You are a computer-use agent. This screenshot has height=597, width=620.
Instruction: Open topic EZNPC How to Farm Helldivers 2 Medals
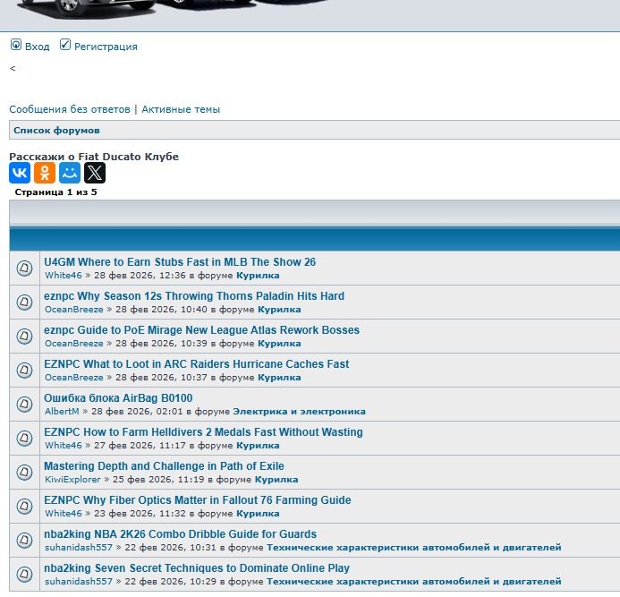point(203,432)
